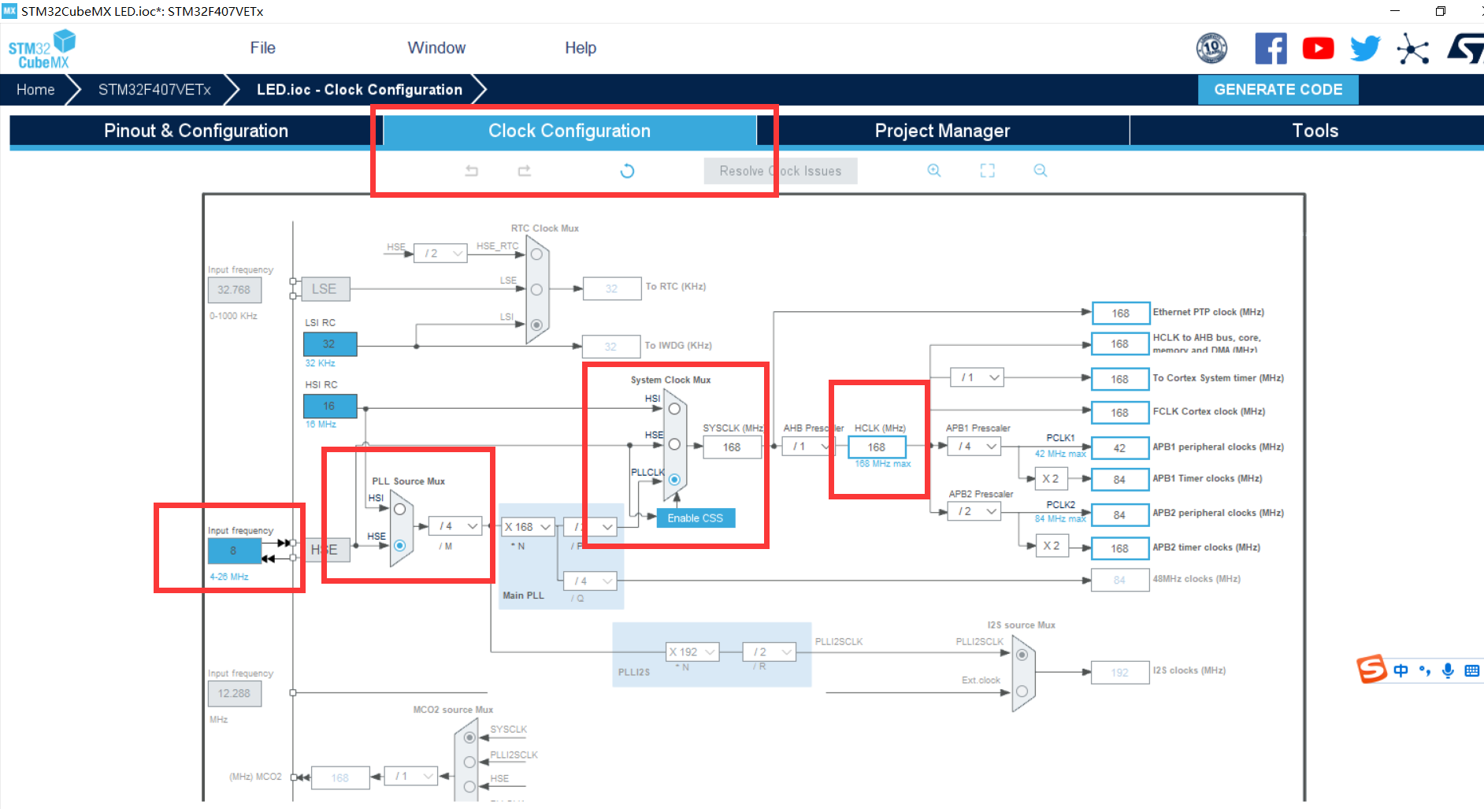Switch to Clock Configuration tab
Image resolution: width=1484 pixels, height=809 pixels.
pos(569,131)
